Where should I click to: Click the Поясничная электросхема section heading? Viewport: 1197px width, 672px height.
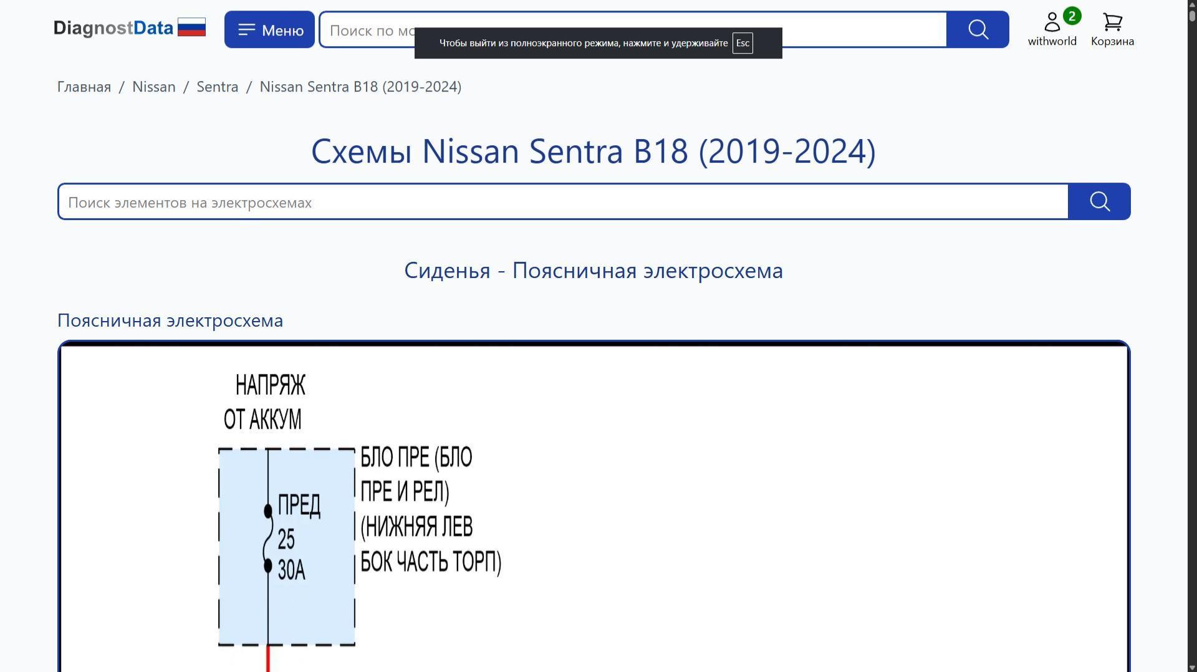170,320
